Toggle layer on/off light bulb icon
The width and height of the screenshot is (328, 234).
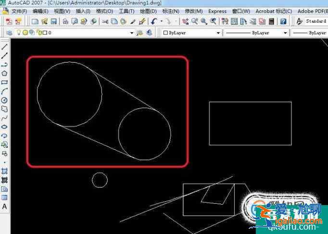click(19, 33)
